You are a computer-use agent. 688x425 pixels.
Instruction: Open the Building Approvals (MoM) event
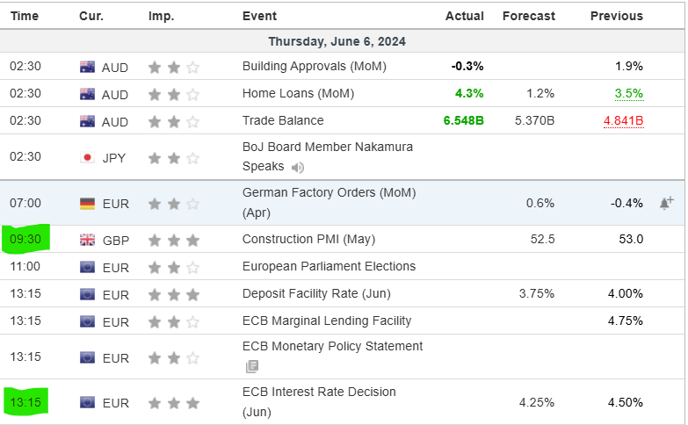(x=314, y=67)
